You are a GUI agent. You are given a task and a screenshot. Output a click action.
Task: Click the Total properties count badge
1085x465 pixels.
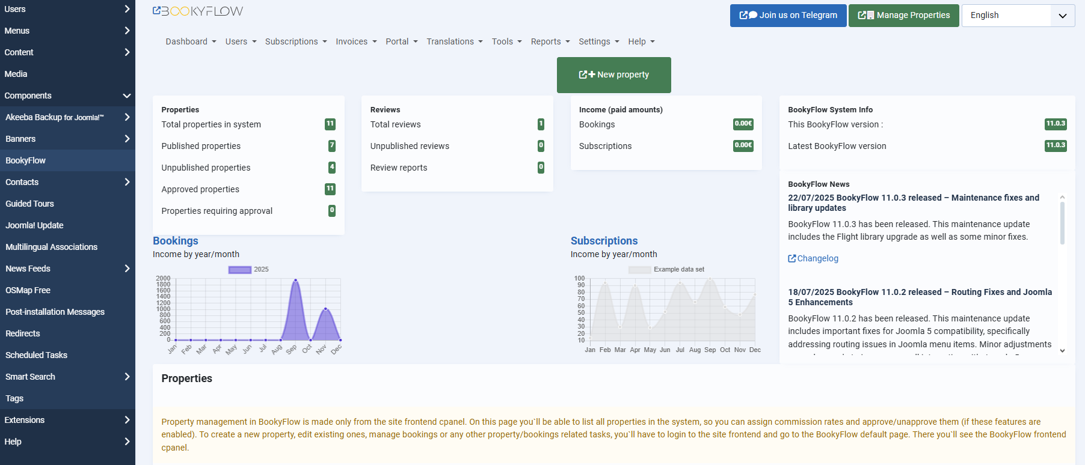tap(330, 124)
